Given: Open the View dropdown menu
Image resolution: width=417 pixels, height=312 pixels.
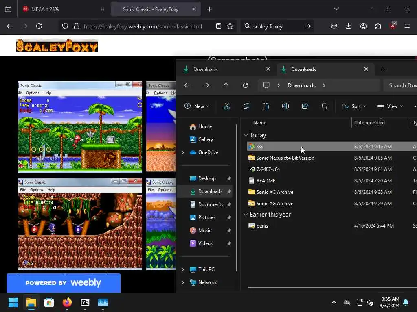Looking at the screenshot, I should point(390,106).
